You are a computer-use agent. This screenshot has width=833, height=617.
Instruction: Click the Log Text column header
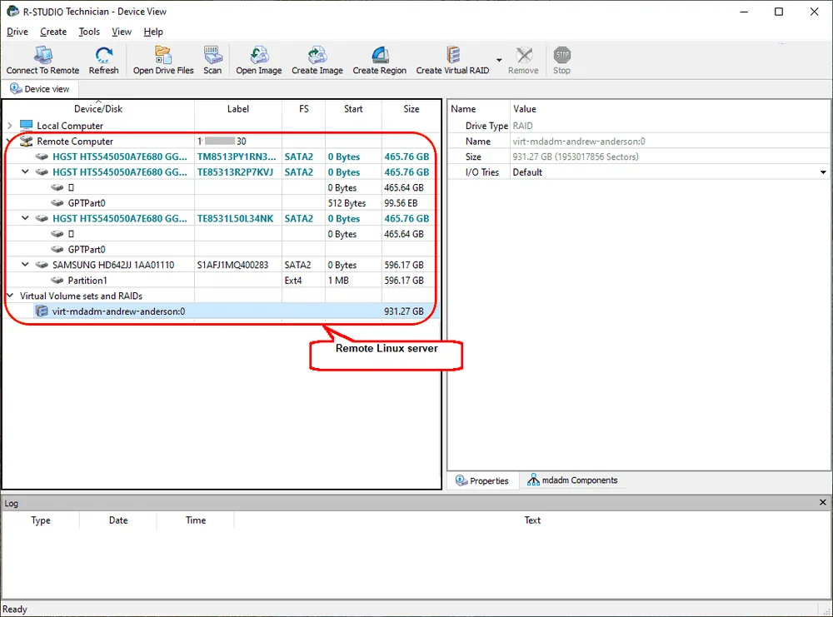(532, 520)
